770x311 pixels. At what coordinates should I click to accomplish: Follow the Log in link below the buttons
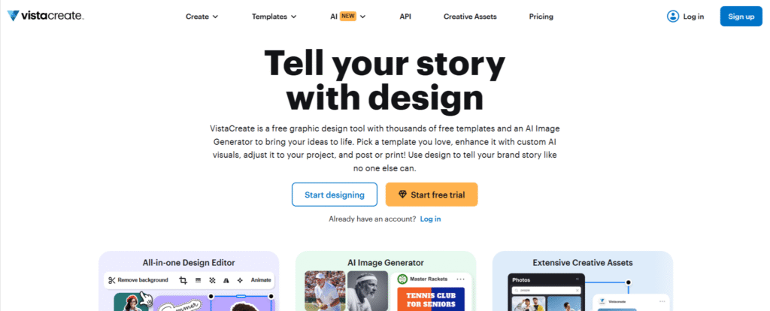[431, 219]
